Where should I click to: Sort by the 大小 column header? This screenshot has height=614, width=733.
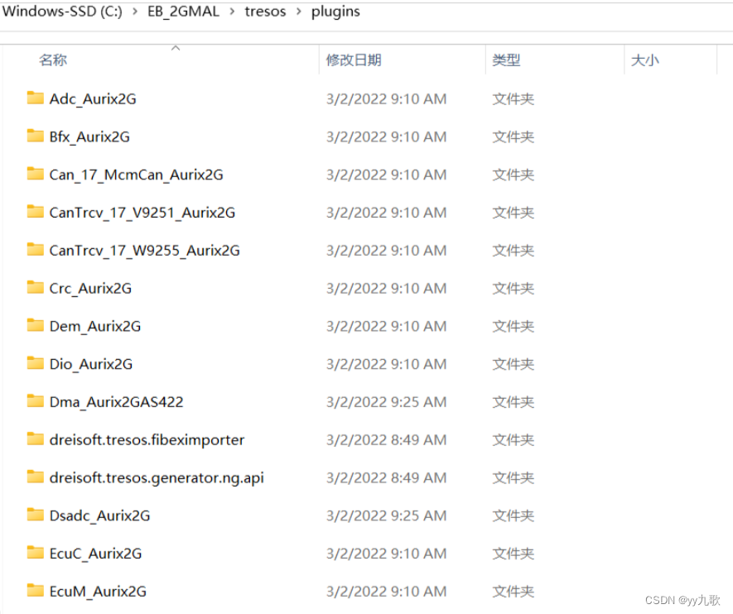pos(644,60)
